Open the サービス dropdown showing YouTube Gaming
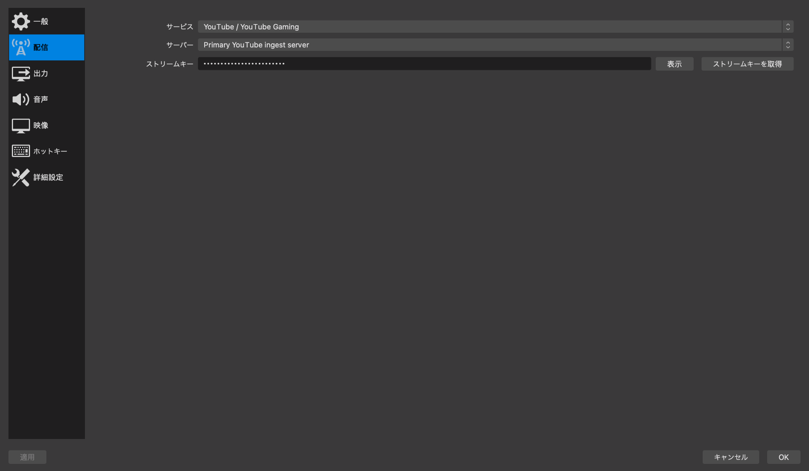The image size is (809, 471). [495, 27]
